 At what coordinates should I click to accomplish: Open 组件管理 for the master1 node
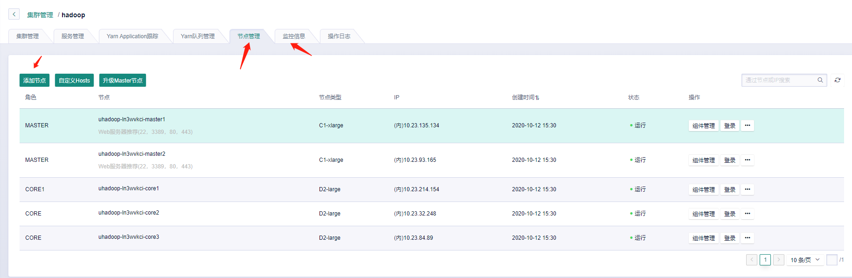[703, 125]
